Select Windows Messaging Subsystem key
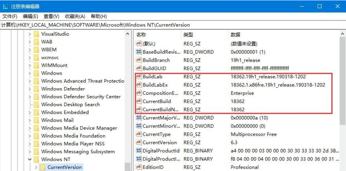 pyautogui.click(x=78, y=151)
